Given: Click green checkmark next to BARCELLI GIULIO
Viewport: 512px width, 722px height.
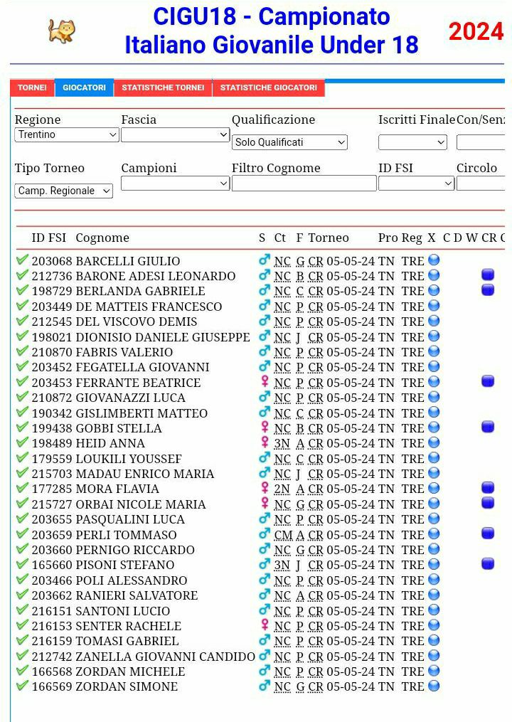Looking at the screenshot, I should 22,260.
